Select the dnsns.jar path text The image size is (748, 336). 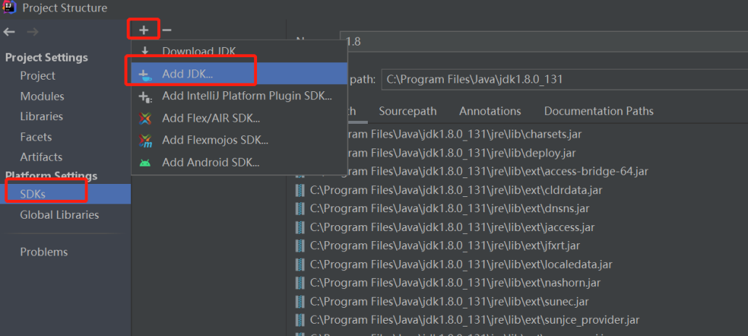point(450,209)
